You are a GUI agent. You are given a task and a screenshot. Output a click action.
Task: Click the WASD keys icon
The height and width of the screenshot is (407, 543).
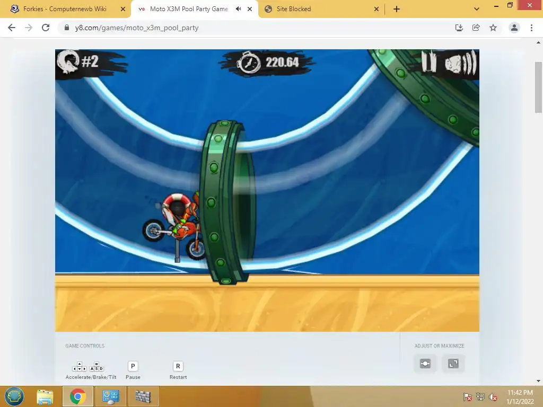coord(97,367)
